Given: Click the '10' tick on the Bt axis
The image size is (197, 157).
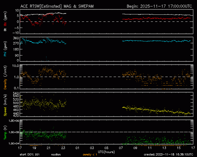Looking at the screenshot, I should point(17,11).
